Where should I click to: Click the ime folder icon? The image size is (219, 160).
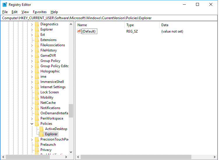click(x=37, y=77)
